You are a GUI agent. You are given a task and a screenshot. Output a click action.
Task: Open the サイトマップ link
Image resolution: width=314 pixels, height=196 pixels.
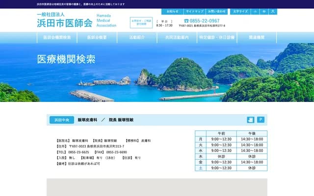click(x=194, y=11)
